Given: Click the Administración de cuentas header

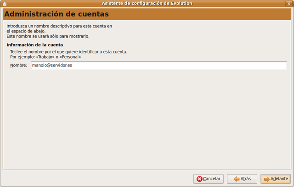Looking at the screenshot, I should coord(57,14).
